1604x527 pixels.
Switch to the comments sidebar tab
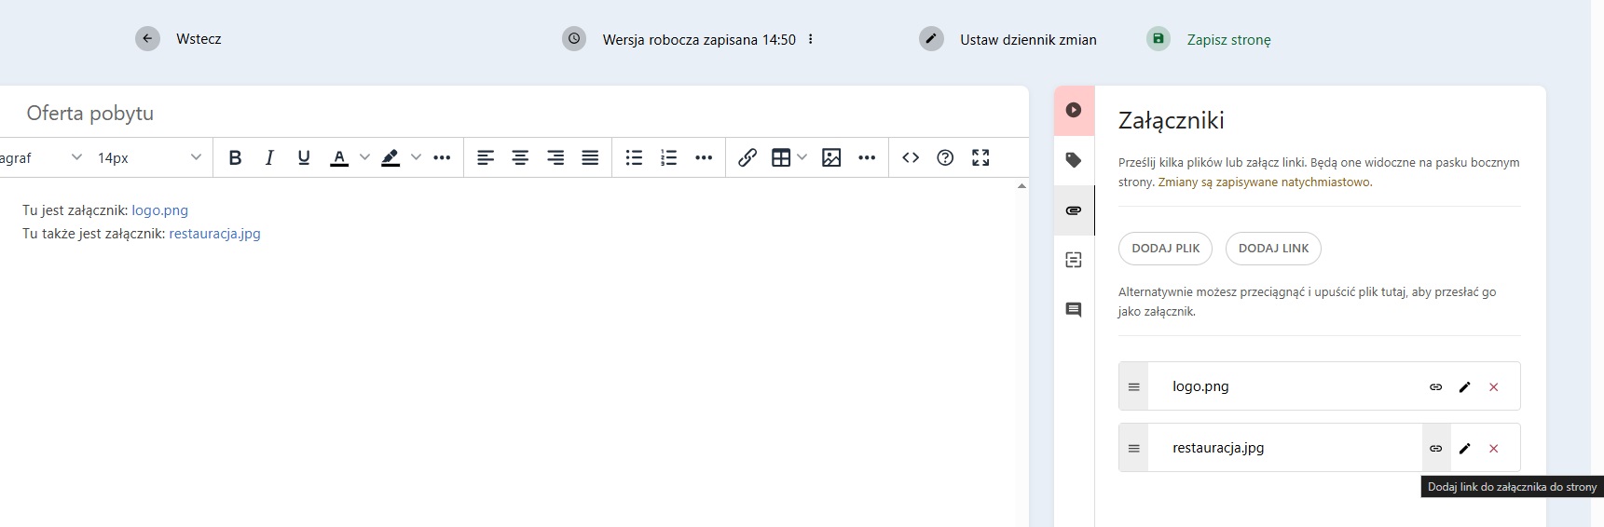pos(1074,310)
